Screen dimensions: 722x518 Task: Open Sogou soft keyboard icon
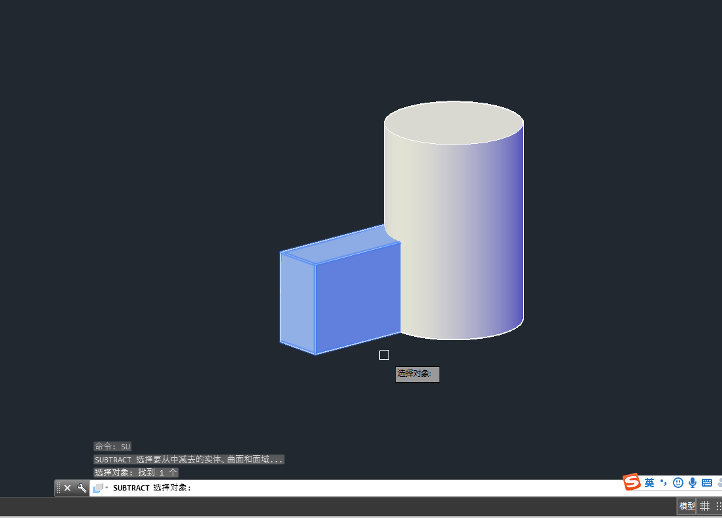pyautogui.click(x=707, y=483)
